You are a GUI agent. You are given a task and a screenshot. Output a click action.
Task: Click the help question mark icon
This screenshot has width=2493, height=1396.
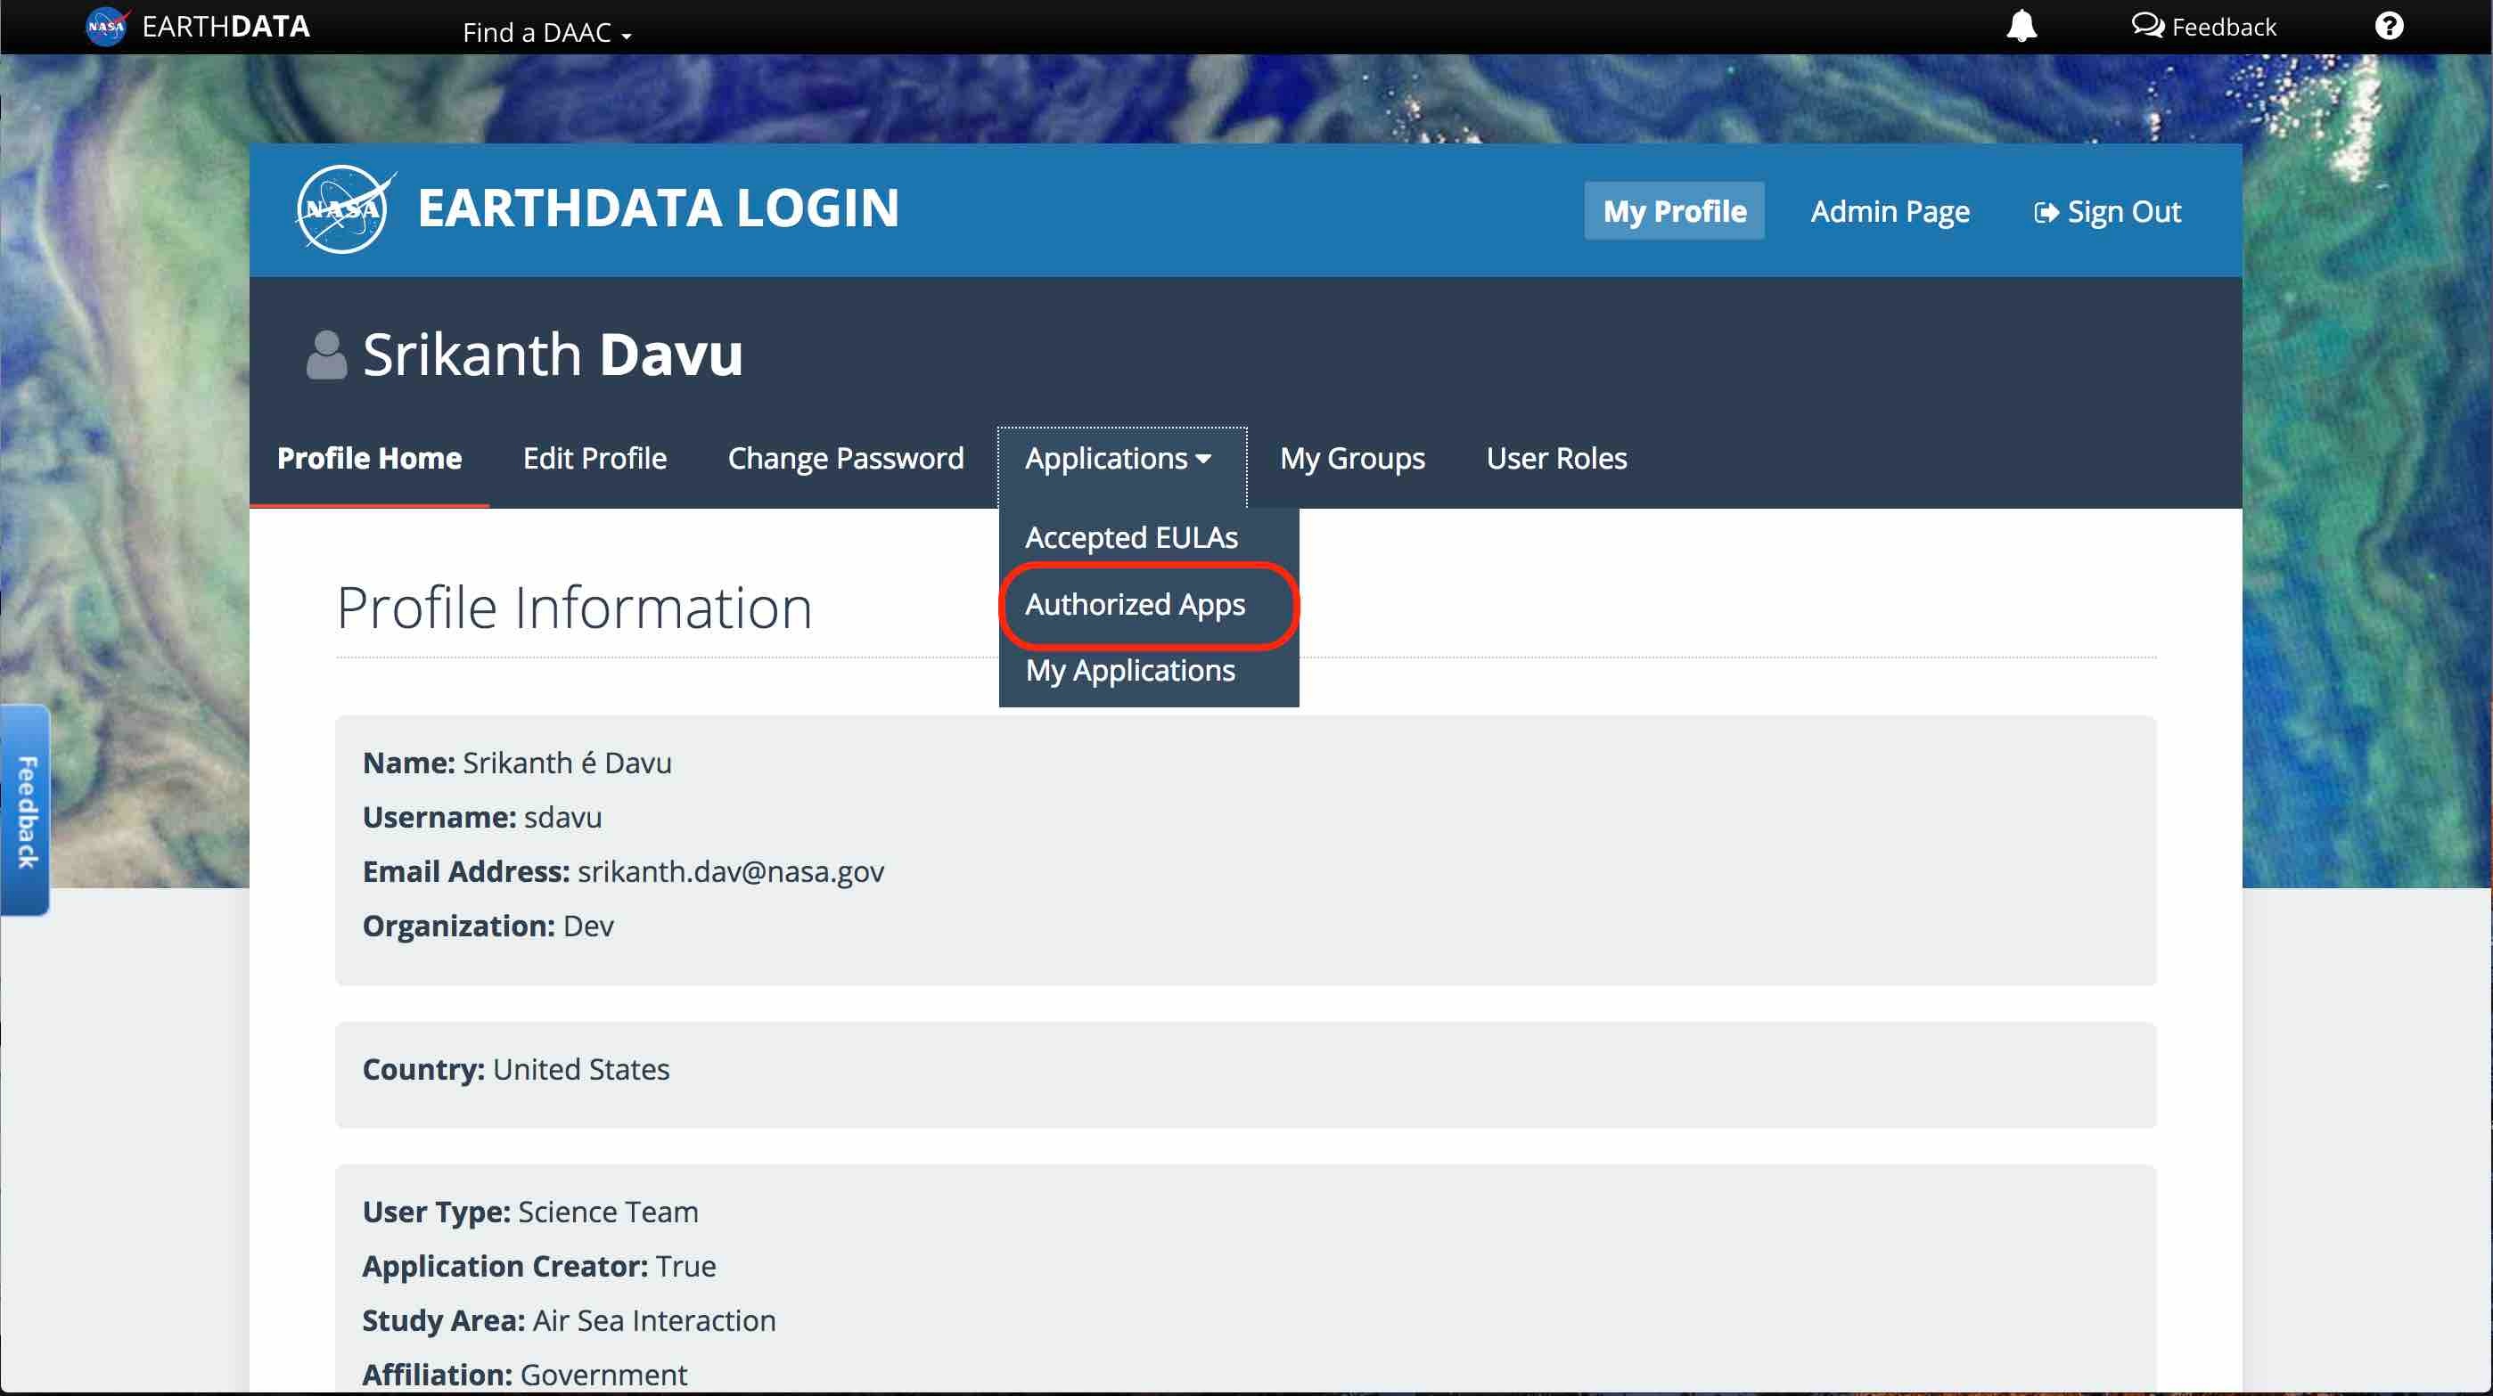[x=2389, y=26]
